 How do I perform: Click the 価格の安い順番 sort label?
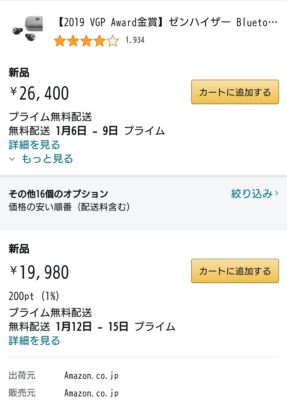pyautogui.click(x=69, y=207)
